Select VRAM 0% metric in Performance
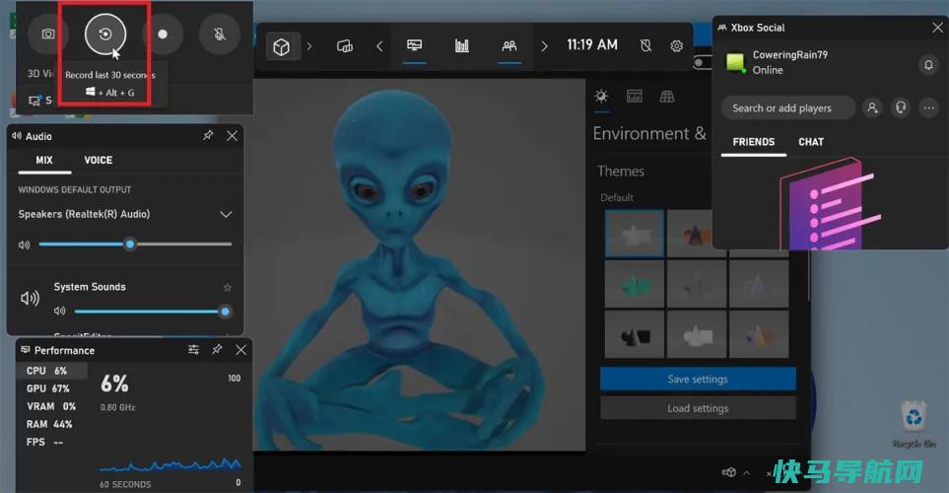This screenshot has width=949, height=493. [x=51, y=406]
